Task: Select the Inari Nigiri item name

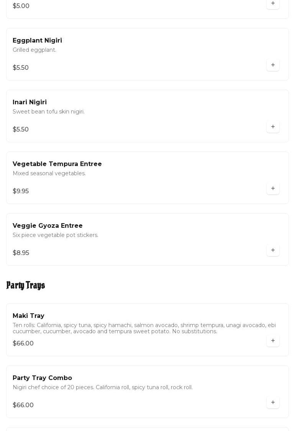Action: (x=29, y=102)
